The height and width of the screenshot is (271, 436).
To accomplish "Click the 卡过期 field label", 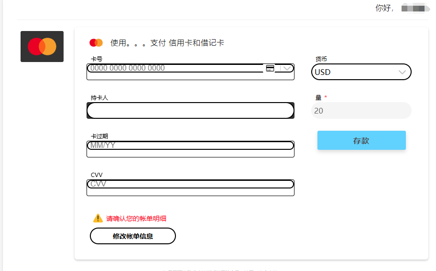I will [x=99, y=136].
